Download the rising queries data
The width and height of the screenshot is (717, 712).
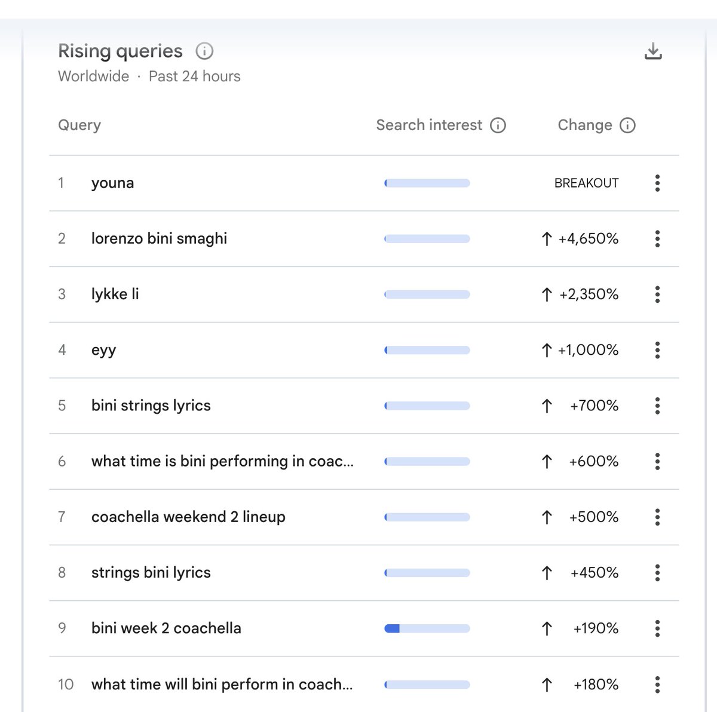653,51
